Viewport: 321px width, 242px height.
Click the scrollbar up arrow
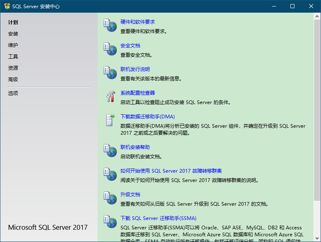pos(317,16)
